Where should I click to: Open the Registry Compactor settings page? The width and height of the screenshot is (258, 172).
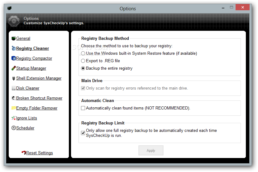point(34,58)
